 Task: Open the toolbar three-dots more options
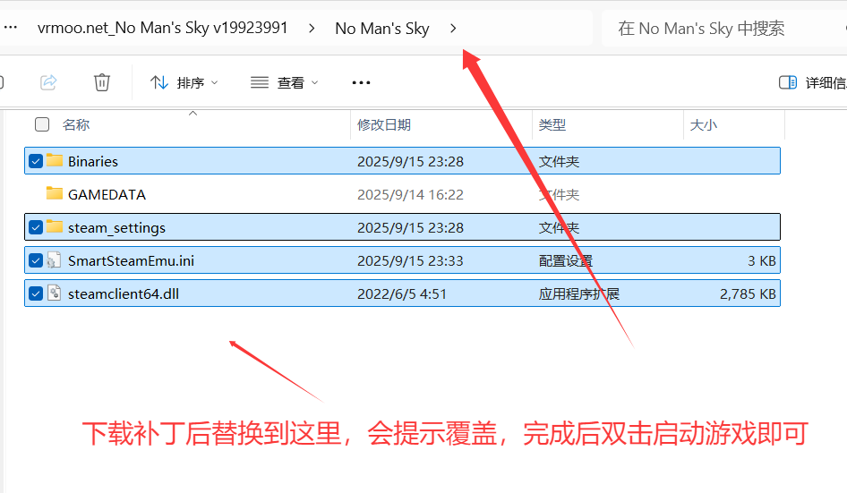point(361,82)
